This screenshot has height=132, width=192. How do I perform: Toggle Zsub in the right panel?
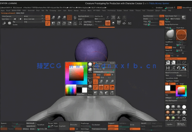point(174,48)
